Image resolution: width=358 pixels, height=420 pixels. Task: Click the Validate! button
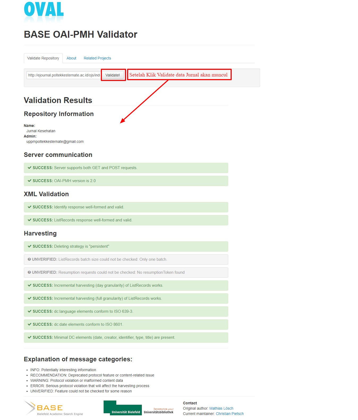pyautogui.click(x=113, y=75)
